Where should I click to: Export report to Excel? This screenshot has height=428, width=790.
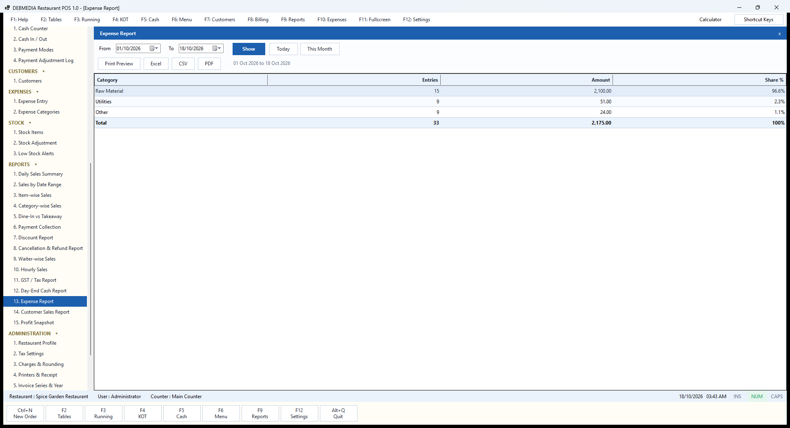[x=156, y=64]
